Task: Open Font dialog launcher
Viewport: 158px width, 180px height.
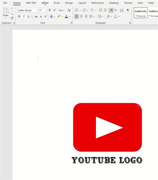Action: click(71, 23)
